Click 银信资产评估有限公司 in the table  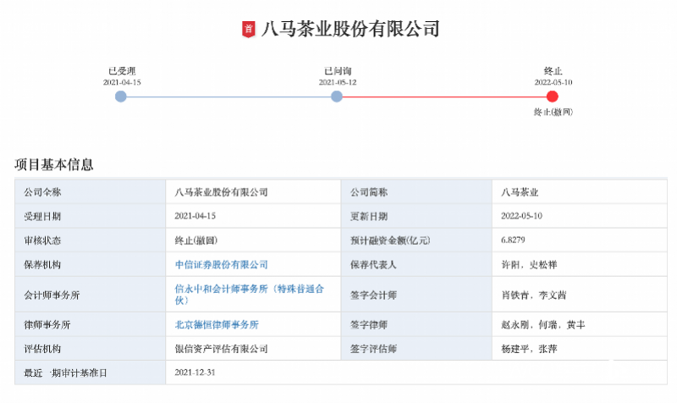222,349
